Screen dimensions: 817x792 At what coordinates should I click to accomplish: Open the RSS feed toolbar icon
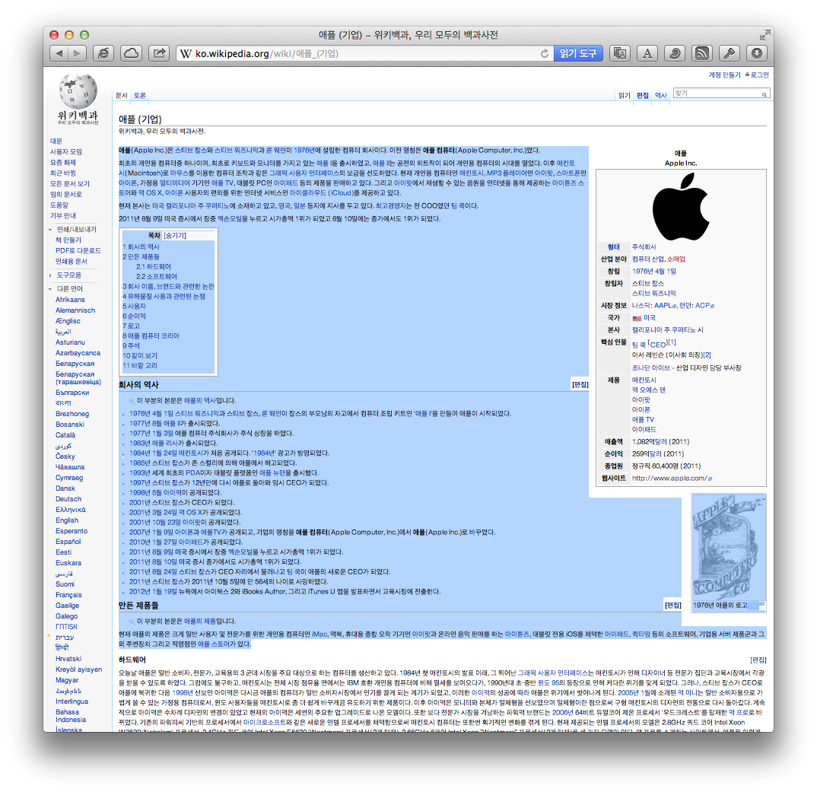(702, 53)
